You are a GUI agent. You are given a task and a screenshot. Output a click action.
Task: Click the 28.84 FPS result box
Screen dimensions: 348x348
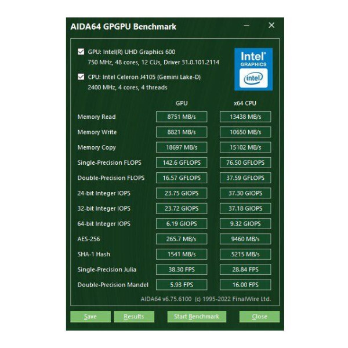(245, 270)
